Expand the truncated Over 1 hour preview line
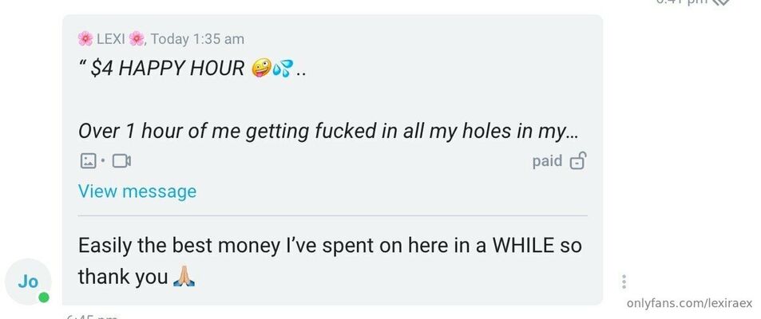 click(x=323, y=131)
